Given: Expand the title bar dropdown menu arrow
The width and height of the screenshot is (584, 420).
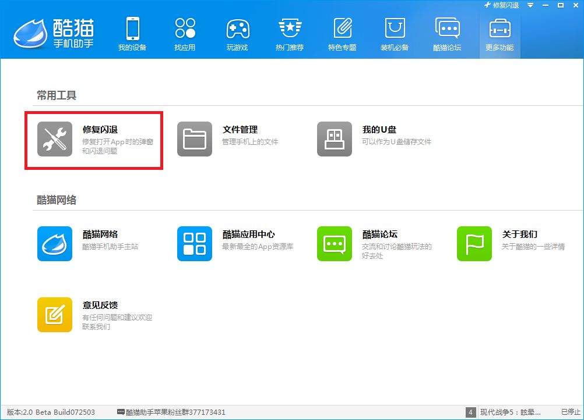Looking at the screenshot, I should click(x=530, y=5).
